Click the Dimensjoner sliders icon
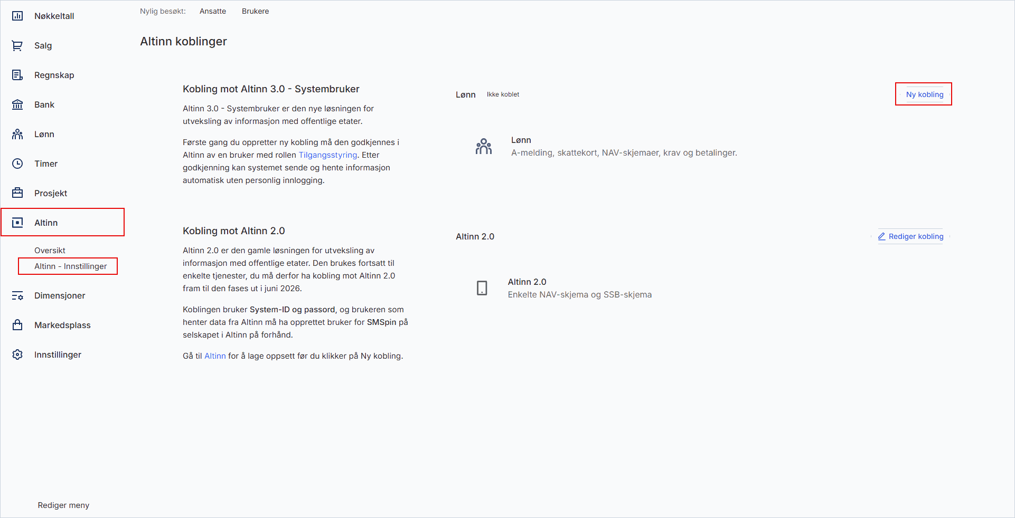The width and height of the screenshot is (1015, 518). [x=17, y=296]
